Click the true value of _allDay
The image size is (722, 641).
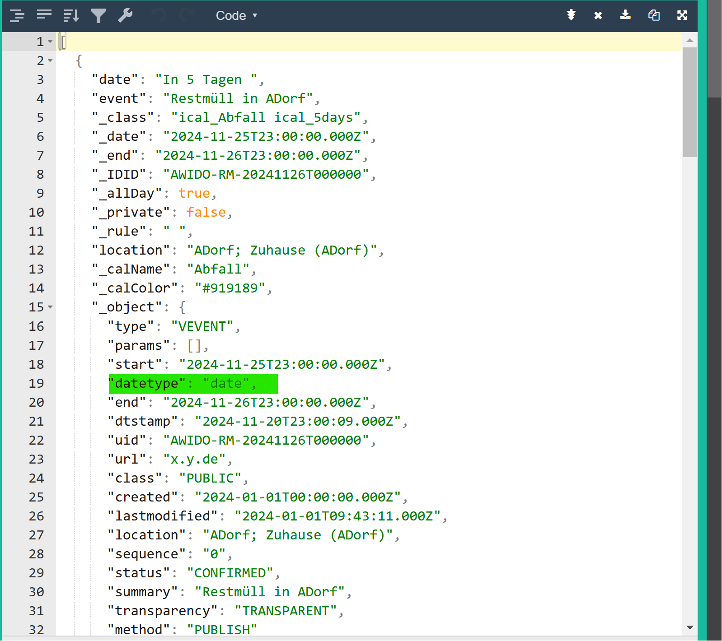click(194, 193)
